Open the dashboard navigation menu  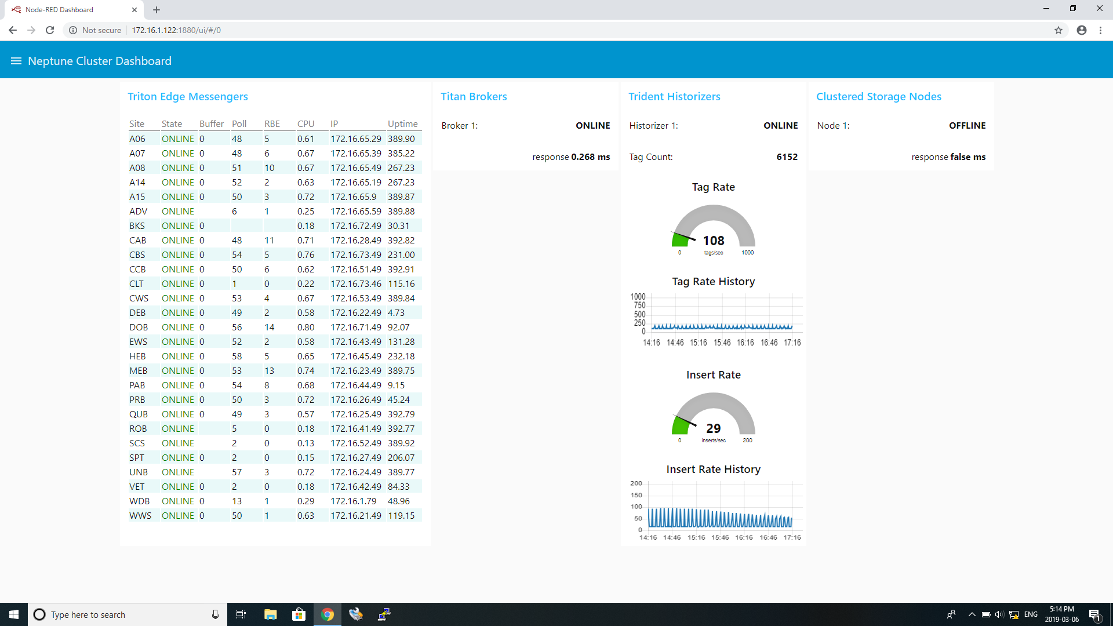[x=16, y=60]
